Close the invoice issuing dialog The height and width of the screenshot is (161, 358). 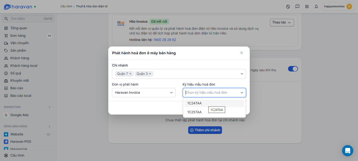[x=242, y=53]
